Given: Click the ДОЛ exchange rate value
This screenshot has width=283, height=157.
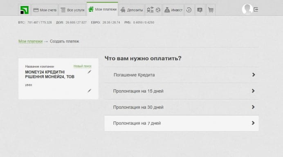Looking at the screenshot, I should pyautogui.click(x=76, y=22).
